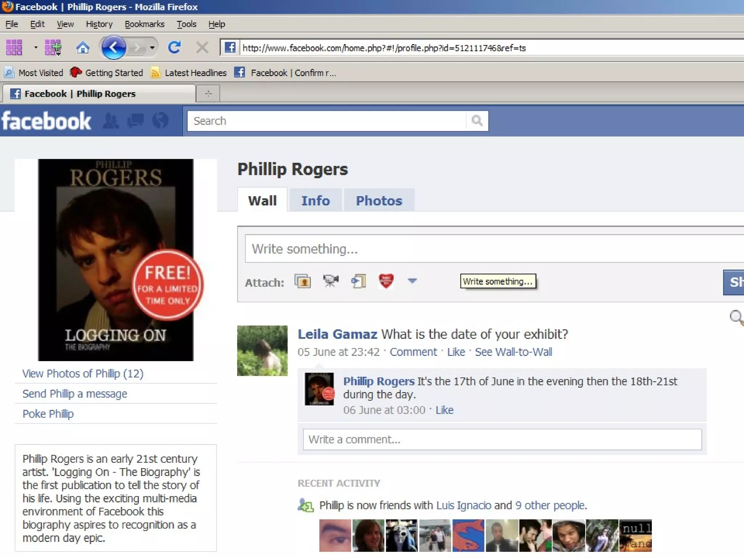Attach the red heart gift icon
Image resolution: width=744 pixels, height=558 pixels.
pos(386,281)
